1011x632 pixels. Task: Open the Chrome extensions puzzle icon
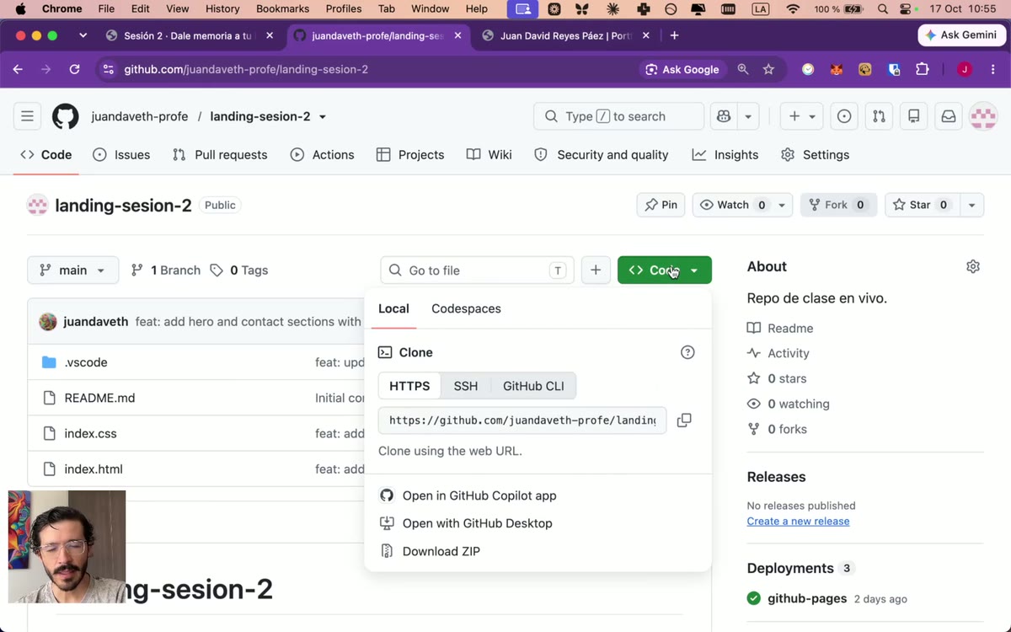pos(923,69)
